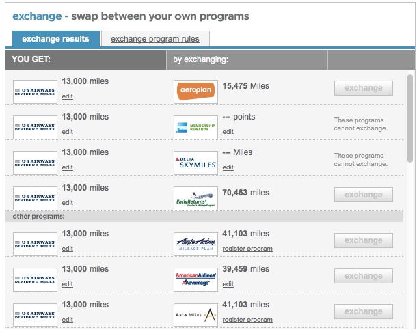Click cannot exchange message in Delta SkyMiles row
Screen dimensions: 419x334
click(360, 160)
